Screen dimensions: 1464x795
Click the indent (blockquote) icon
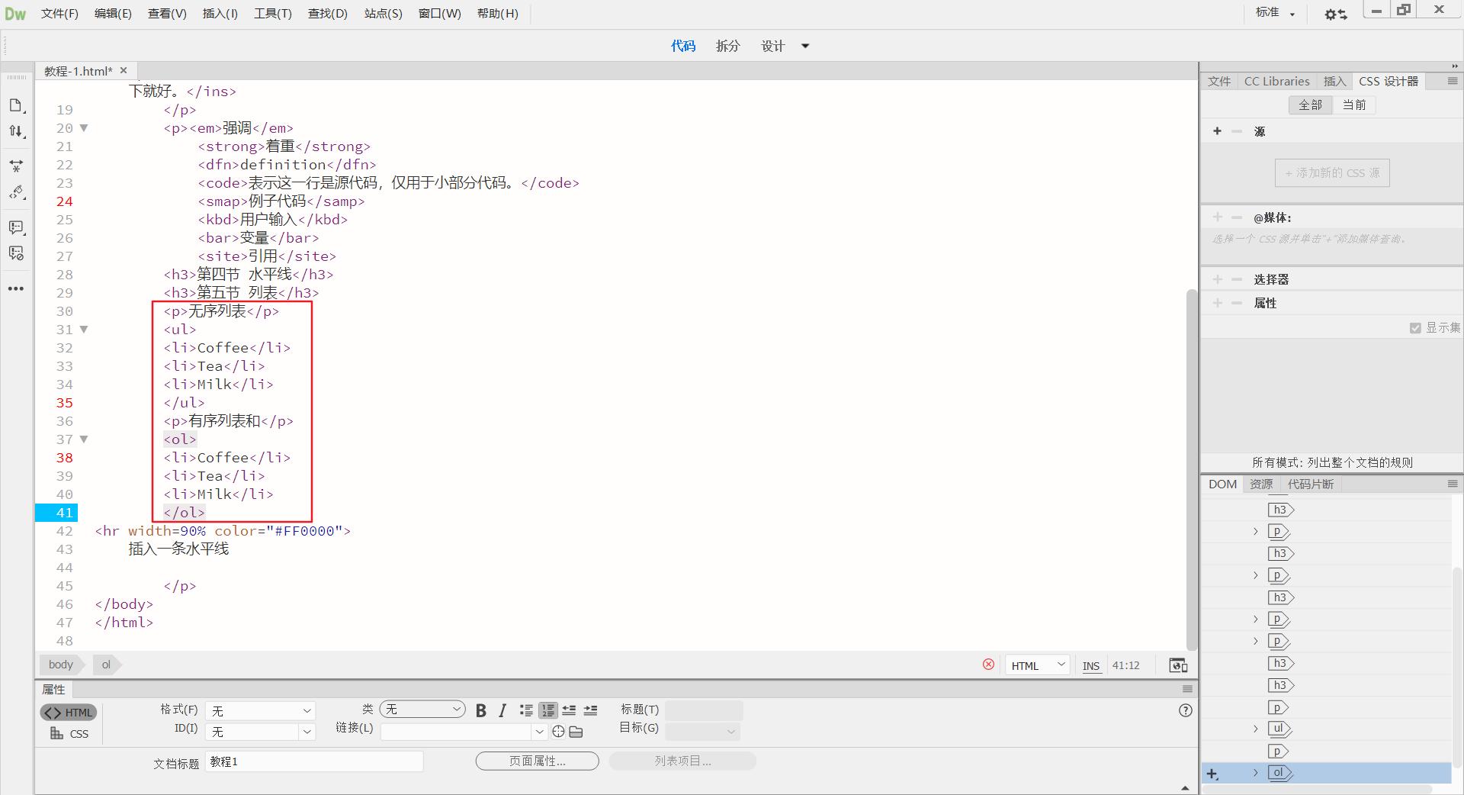pyautogui.click(x=590, y=710)
